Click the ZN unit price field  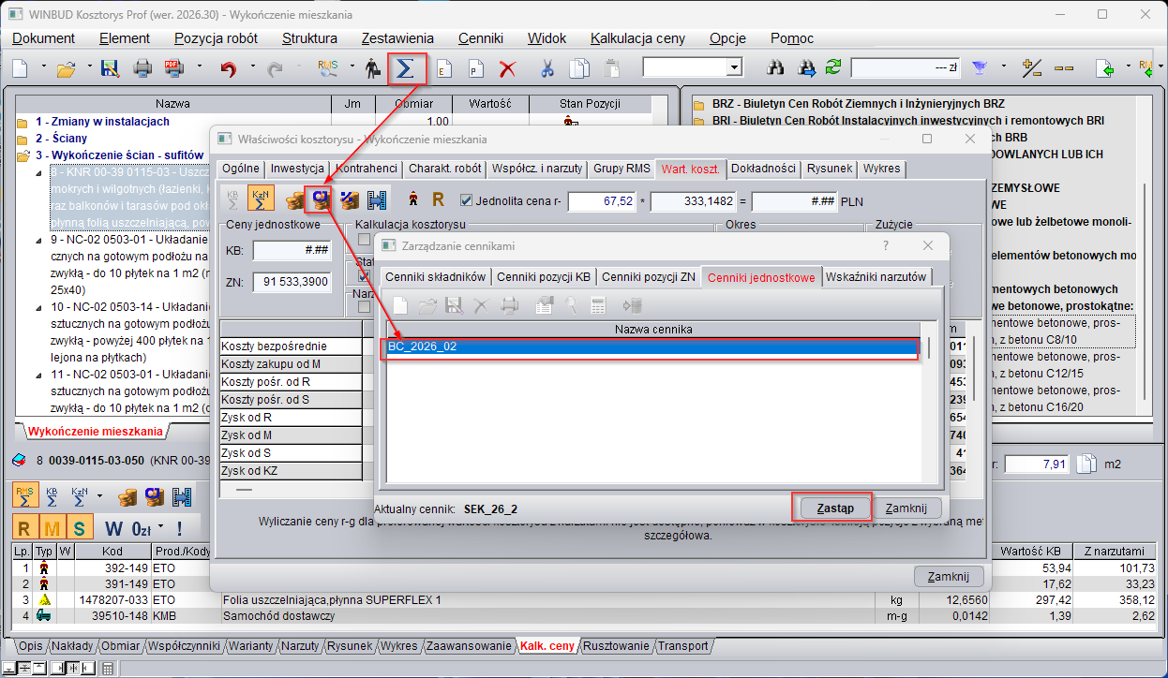(292, 282)
